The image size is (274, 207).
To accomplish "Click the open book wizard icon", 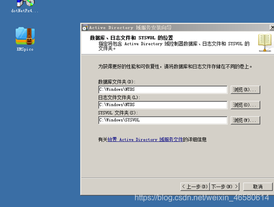I will pos(265,43).
